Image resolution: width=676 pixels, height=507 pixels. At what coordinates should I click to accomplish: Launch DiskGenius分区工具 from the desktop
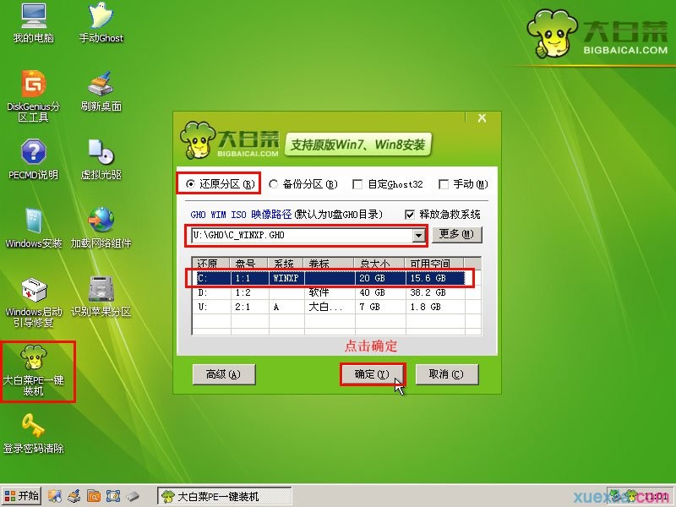(x=31, y=87)
